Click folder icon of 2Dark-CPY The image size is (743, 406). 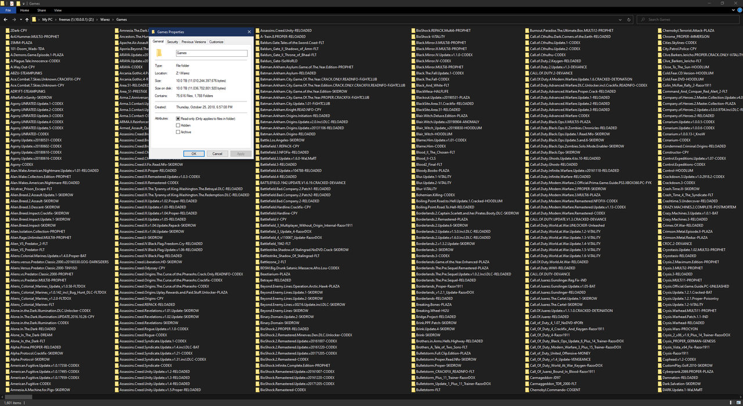[8, 30]
